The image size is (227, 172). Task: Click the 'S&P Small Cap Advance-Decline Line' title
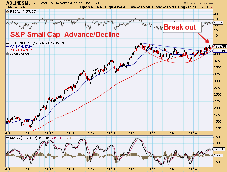[61, 3]
